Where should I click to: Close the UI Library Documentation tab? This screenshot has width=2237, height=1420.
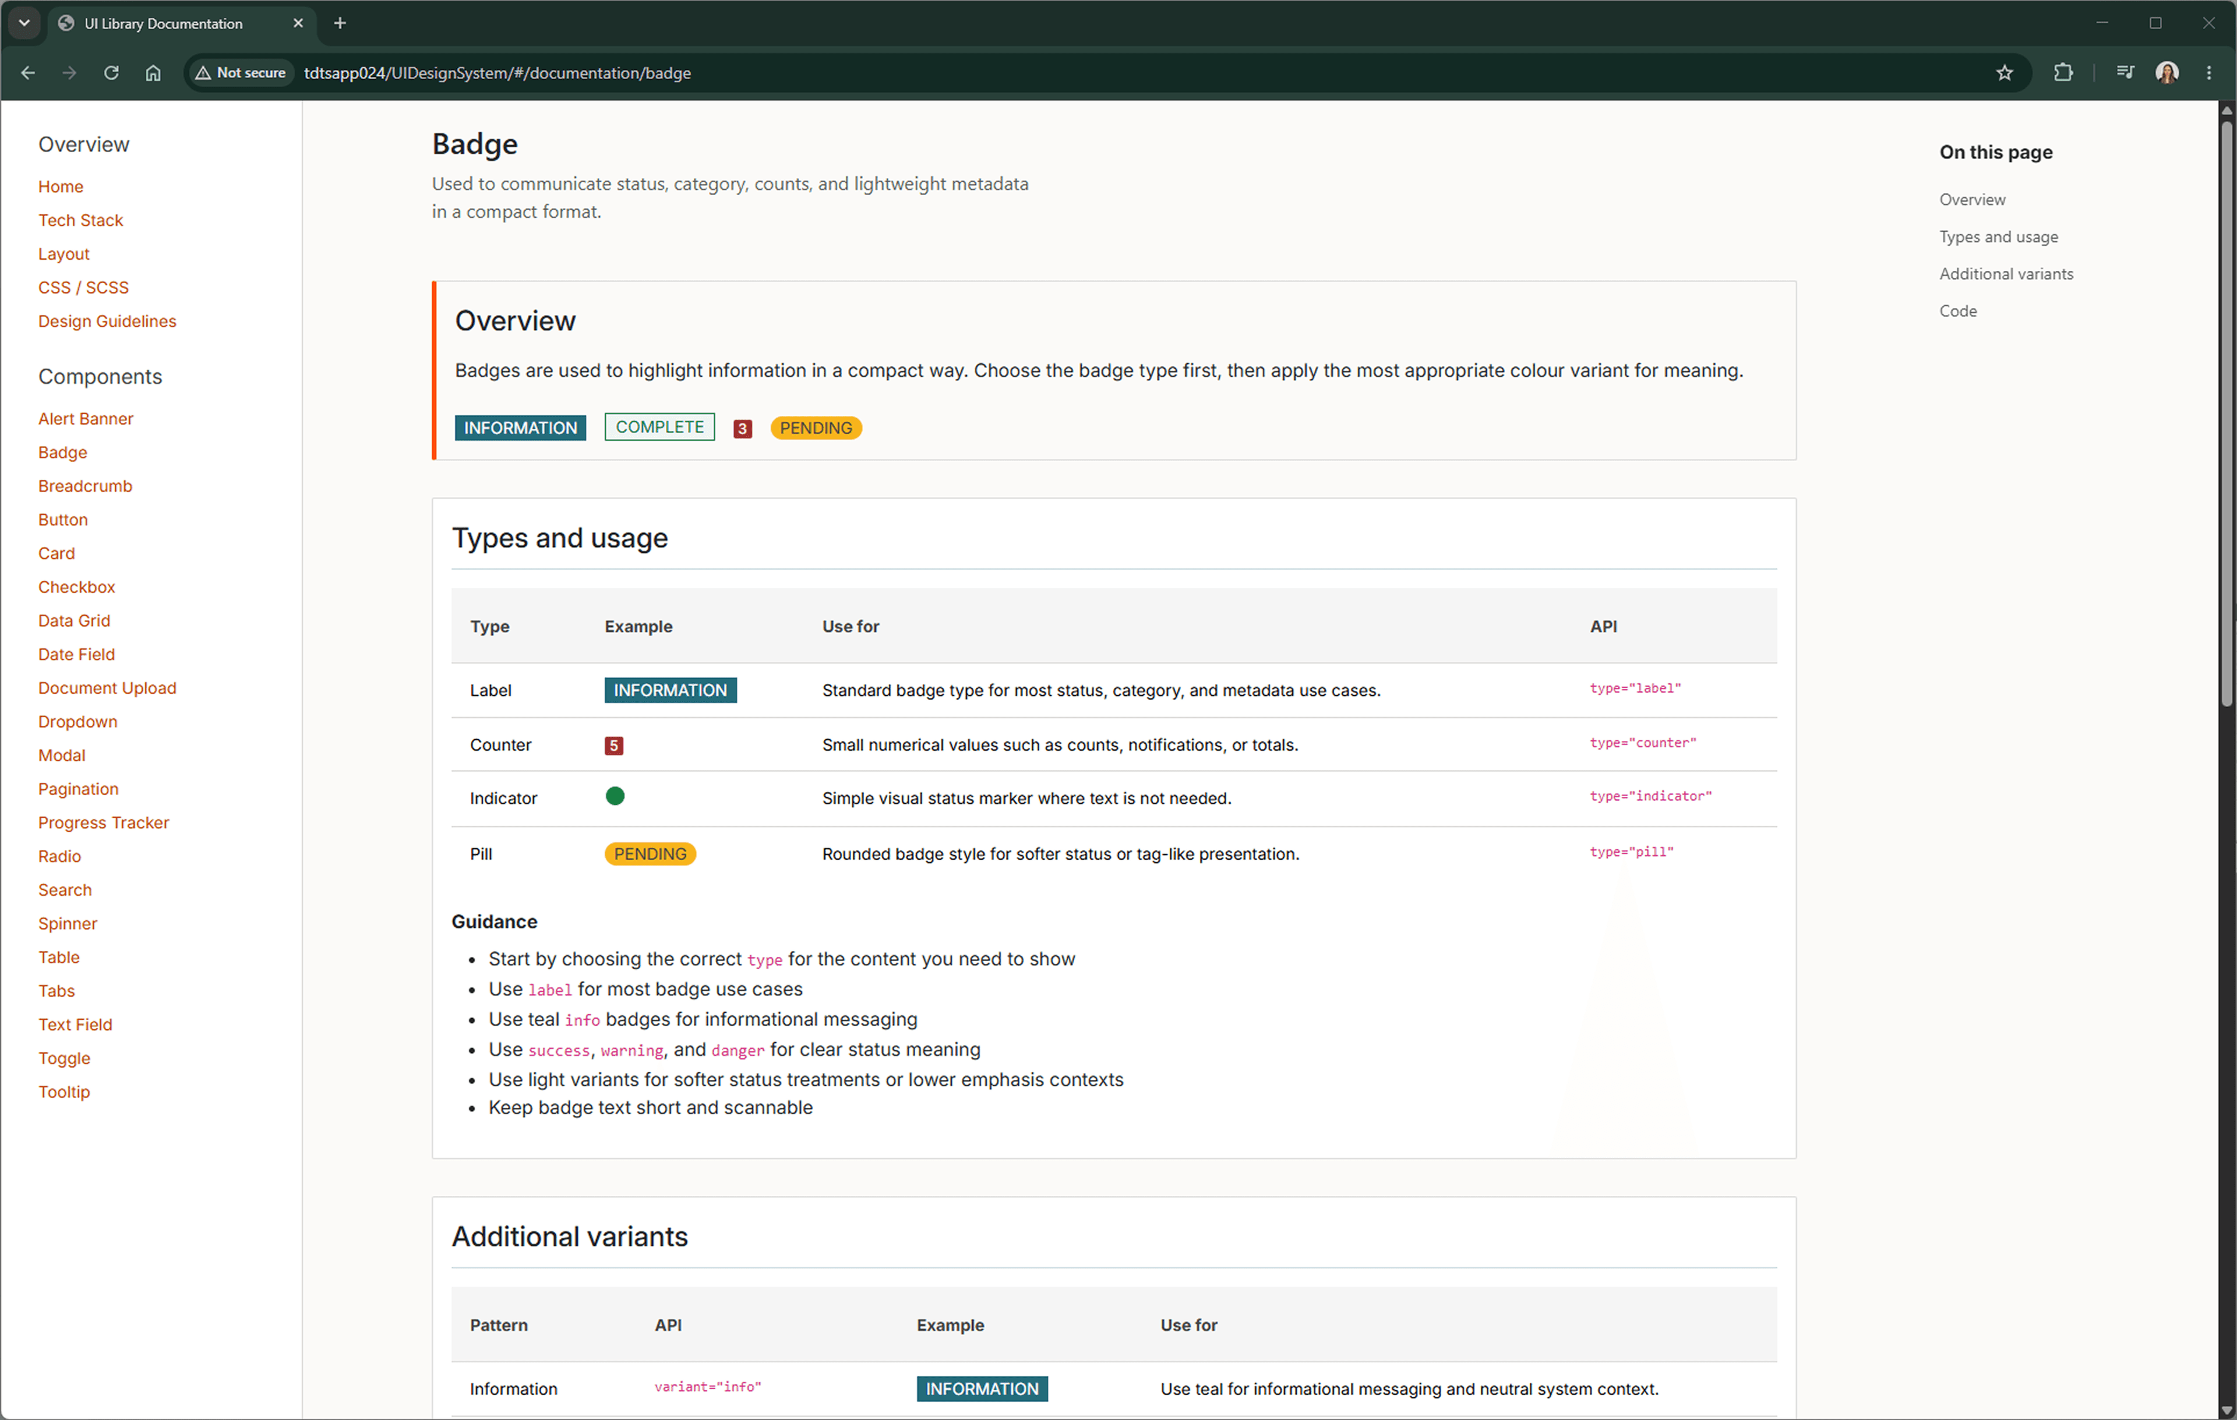(298, 23)
